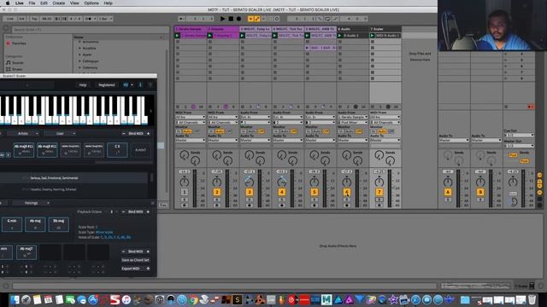547x307 pixels.
Task: Click the Sounds category in browser
Action: pos(18,63)
